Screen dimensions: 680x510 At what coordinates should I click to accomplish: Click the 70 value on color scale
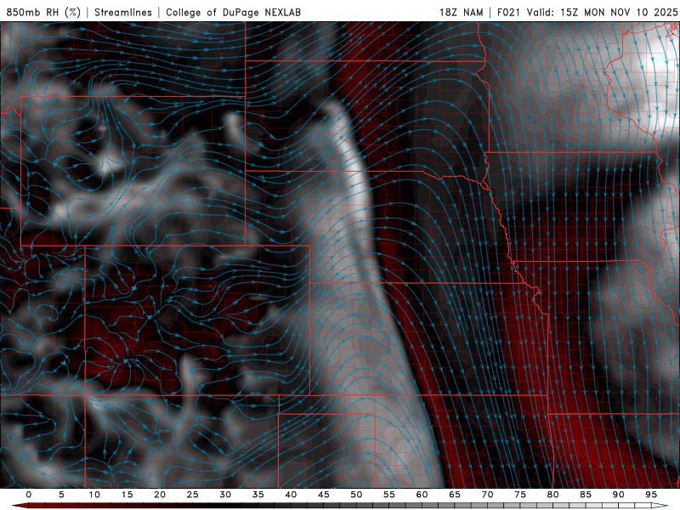487,495
